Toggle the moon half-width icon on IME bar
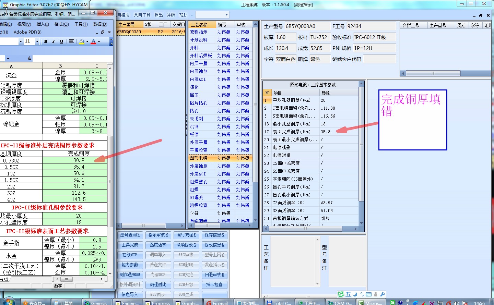 click(x=355, y=294)
